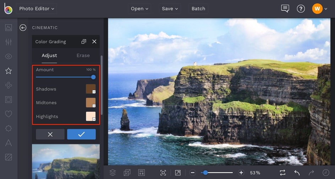The width and height of the screenshot is (335, 179).
Task: Click the flatten layers icon in bottom bar
Action: point(127,173)
